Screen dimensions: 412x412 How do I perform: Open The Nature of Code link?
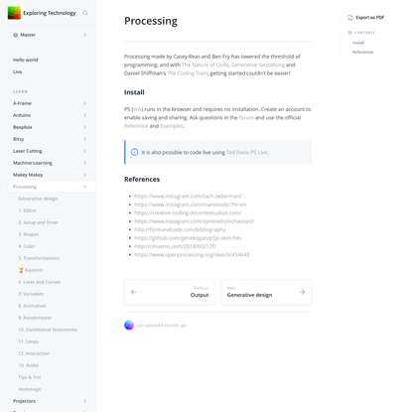[206, 65]
